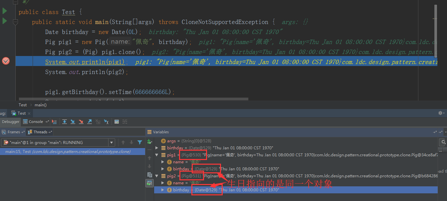Screen dimensions: 447x201
Task: Click the Step Out icon
Action: pos(90,122)
